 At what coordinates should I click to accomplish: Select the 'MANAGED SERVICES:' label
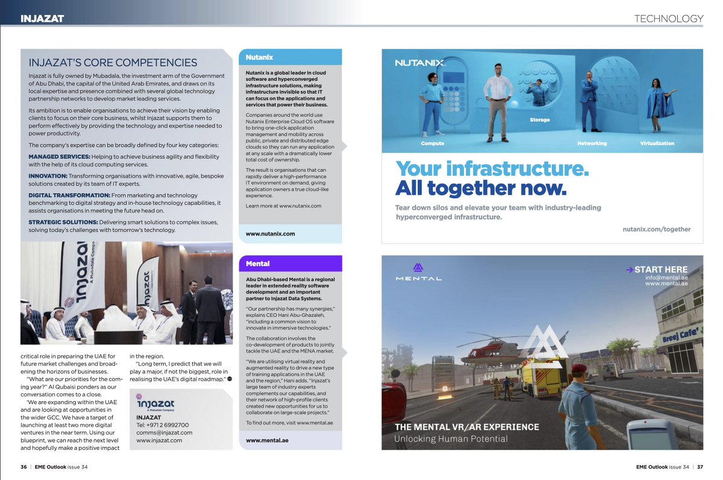58,157
